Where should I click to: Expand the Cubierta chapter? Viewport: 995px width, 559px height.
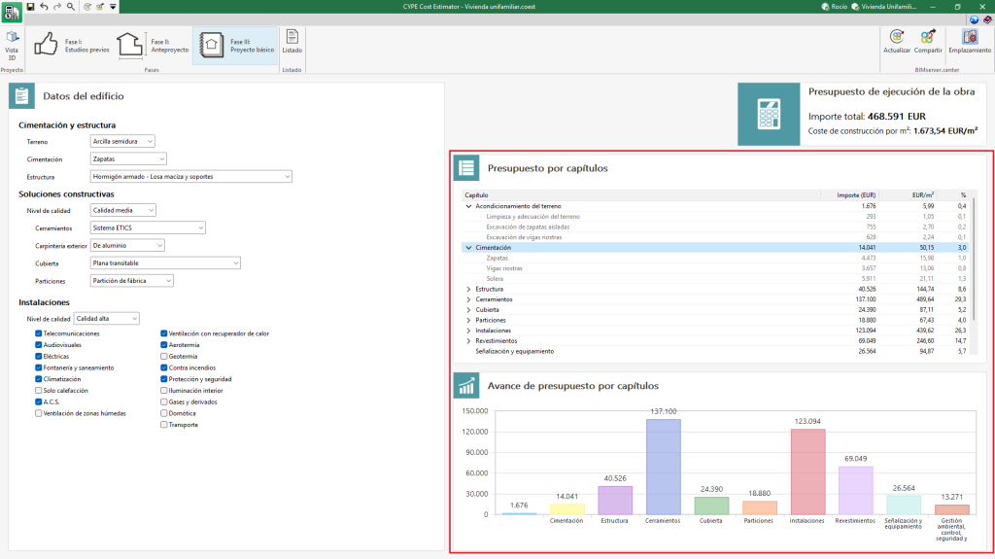[469, 310]
